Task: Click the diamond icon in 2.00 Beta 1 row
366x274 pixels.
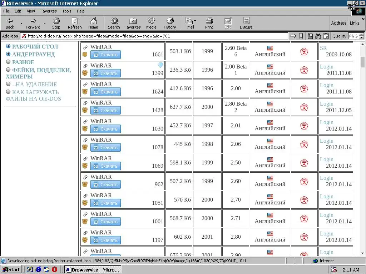Action: [160, 65]
